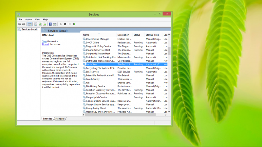Click the green Restart Service icon
262x147 pixels.
click(x=74, y=24)
